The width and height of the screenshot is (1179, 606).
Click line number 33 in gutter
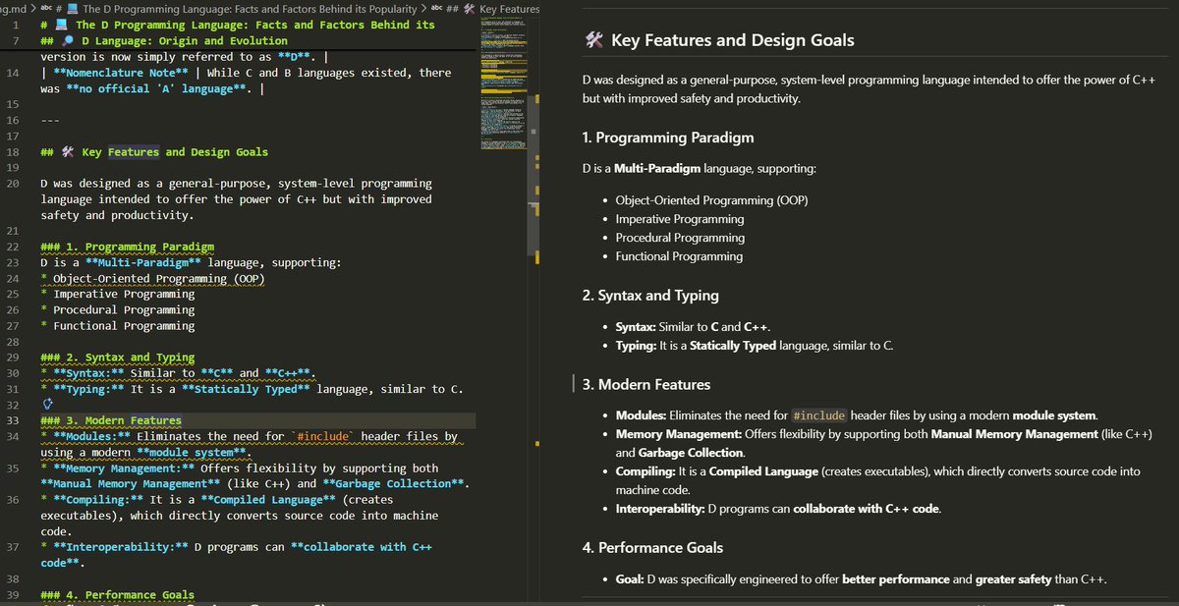pos(13,420)
